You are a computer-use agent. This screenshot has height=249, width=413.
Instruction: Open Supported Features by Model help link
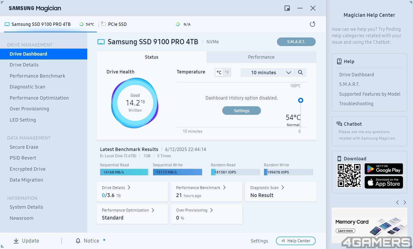(370, 94)
